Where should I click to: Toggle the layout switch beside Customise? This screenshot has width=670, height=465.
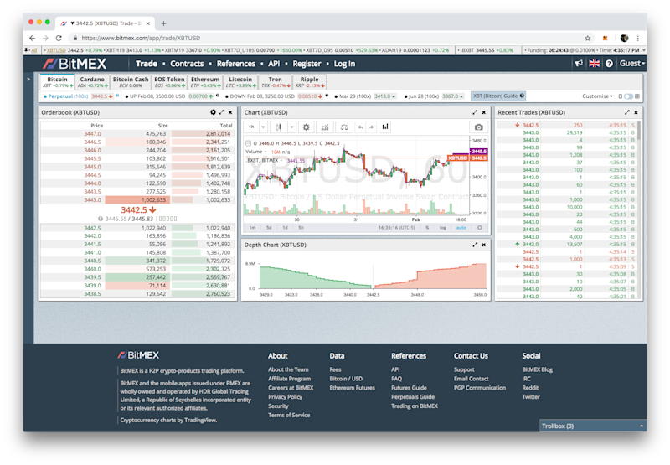click(x=628, y=96)
